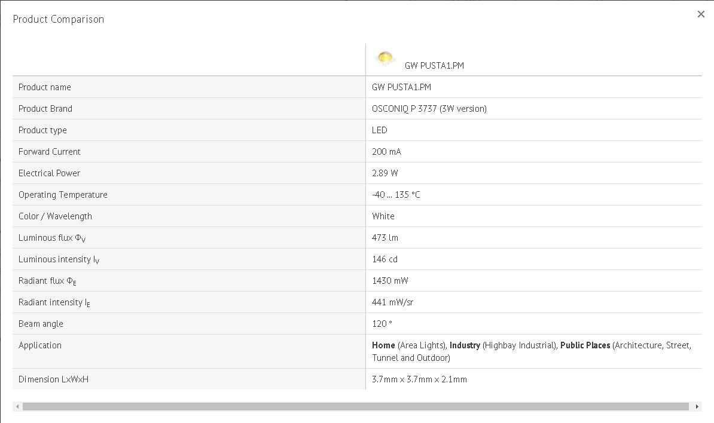The width and height of the screenshot is (714, 423).
Task: Select the '146 cd' value
Action: tap(385, 259)
